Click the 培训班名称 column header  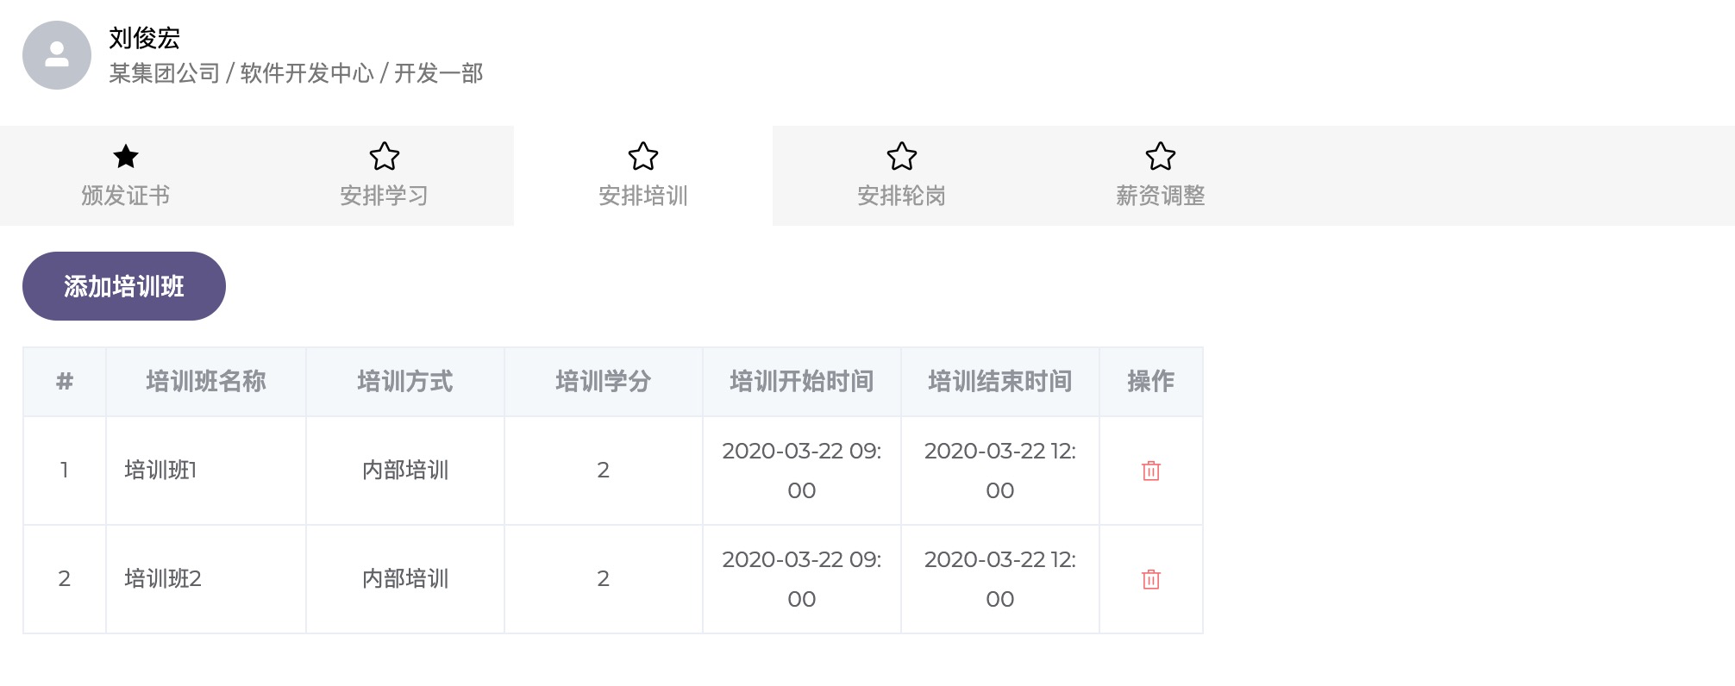206,381
